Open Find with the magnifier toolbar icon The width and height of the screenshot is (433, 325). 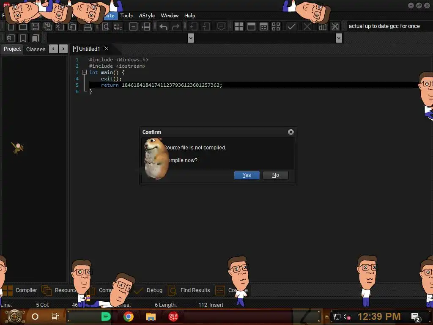(x=105, y=27)
